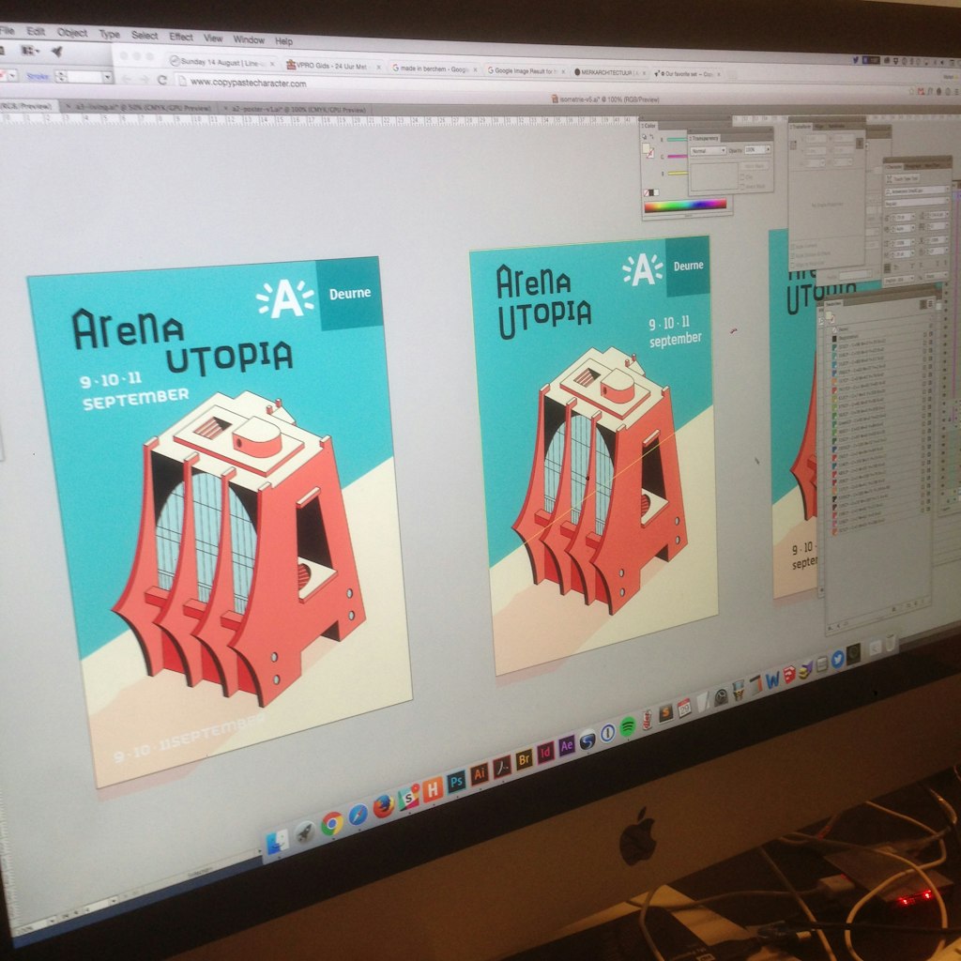The image size is (961, 961).
Task: Launch Adobe Bridge from the dock
Action: point(524,759)
